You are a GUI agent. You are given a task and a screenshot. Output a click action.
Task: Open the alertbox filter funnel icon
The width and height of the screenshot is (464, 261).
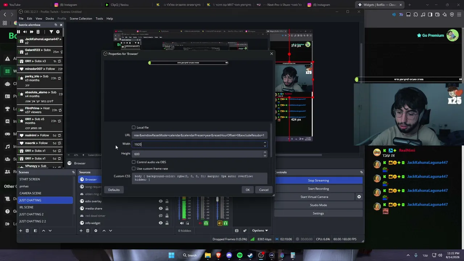coord(51,32)
